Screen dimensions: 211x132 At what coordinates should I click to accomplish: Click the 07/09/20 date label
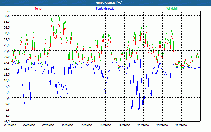click(48, 125)
